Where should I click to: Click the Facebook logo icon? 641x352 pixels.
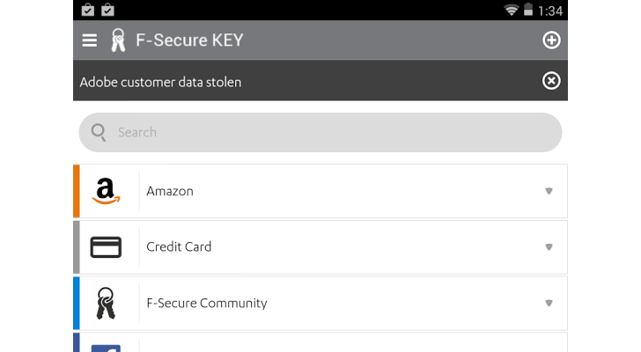pos(106,348)
